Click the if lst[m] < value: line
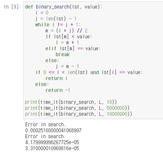 [x=69, y=37]
